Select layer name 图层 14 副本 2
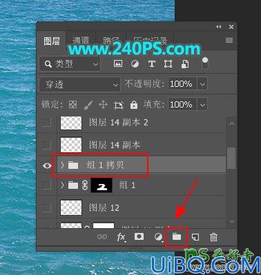The image size is (261, 275). tap(119, 123)
